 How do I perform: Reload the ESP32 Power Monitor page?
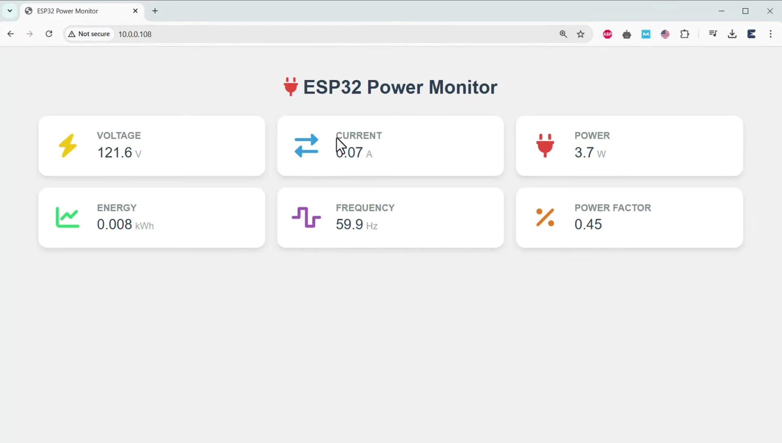(49, 34)
